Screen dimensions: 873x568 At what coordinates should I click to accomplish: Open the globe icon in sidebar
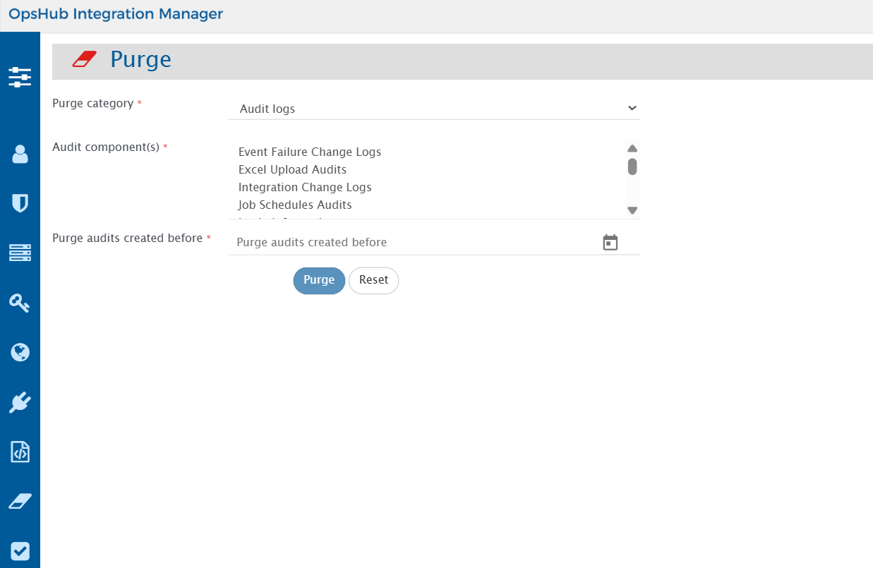[x=20, y=352]
